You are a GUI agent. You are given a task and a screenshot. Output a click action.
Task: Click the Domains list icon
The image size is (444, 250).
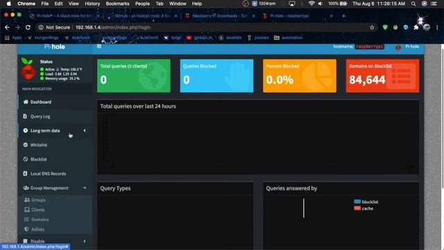[x=26, y=219]
